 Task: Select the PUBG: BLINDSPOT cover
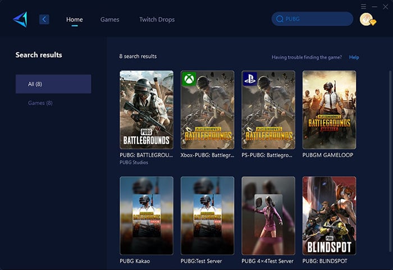[x=329, y=216]
